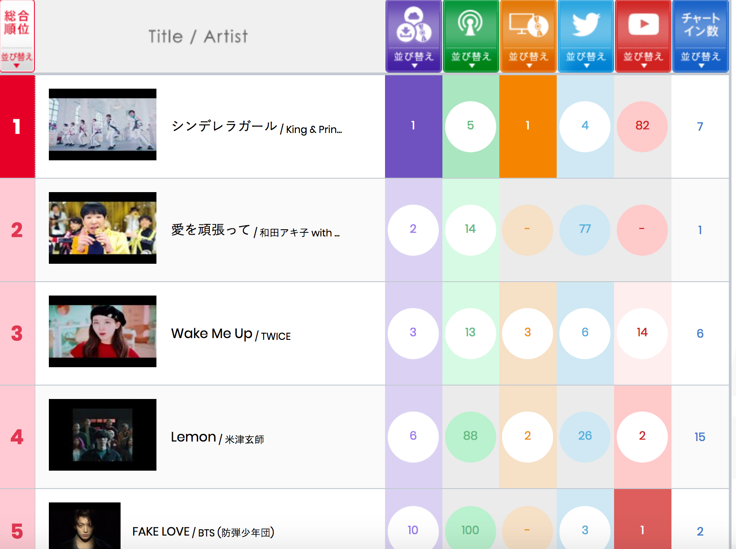Image resolution: width=736 pixels, height=549 pixels.
Task: Click the Twitter rank 77 circle
Action: (584, 229)
